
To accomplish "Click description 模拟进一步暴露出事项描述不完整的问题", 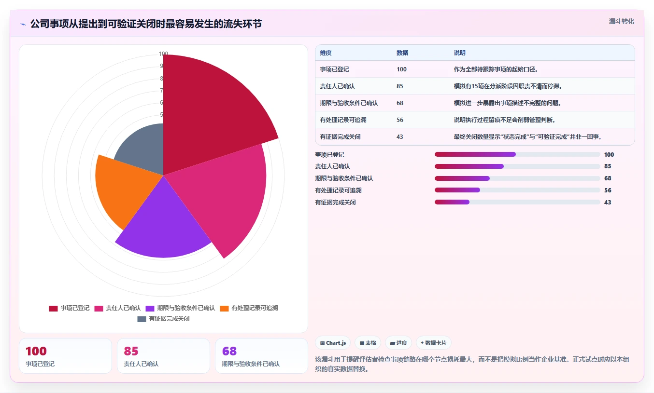I will click(x=508, y=103).
